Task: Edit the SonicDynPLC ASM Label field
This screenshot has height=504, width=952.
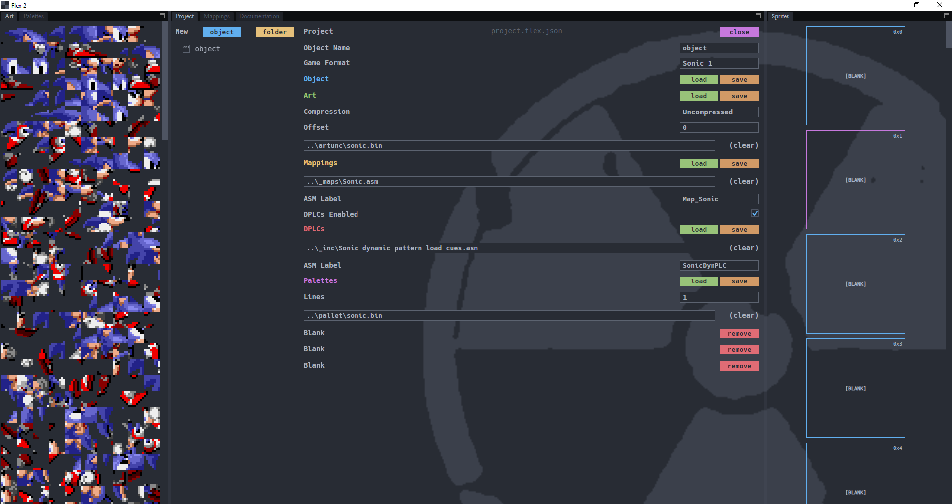Action: point(719,266)
